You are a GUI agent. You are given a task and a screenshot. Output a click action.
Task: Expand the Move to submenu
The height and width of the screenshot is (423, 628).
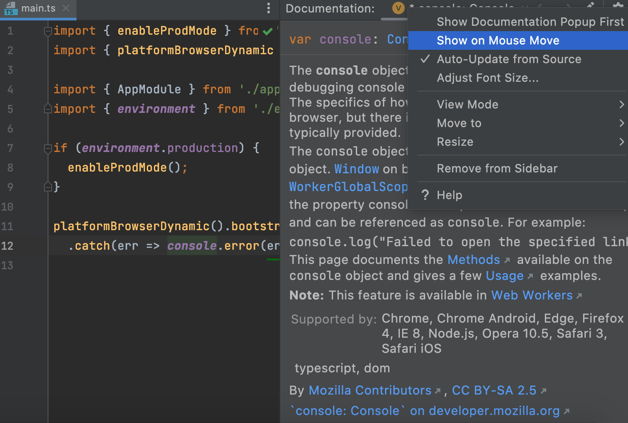(518, 123)
